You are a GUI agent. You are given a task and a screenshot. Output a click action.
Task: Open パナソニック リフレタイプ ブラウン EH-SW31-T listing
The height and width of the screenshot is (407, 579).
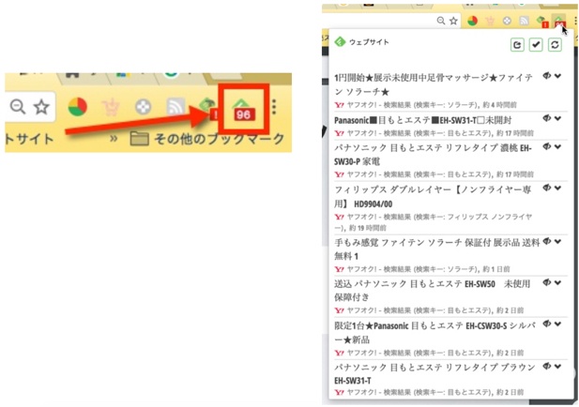pyautogui.click(x=431, y=374)
